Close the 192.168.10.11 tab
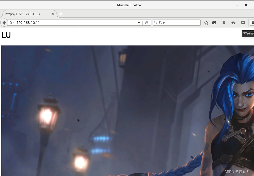The width and height of the screenshot is (254, 176). [53, 14]
